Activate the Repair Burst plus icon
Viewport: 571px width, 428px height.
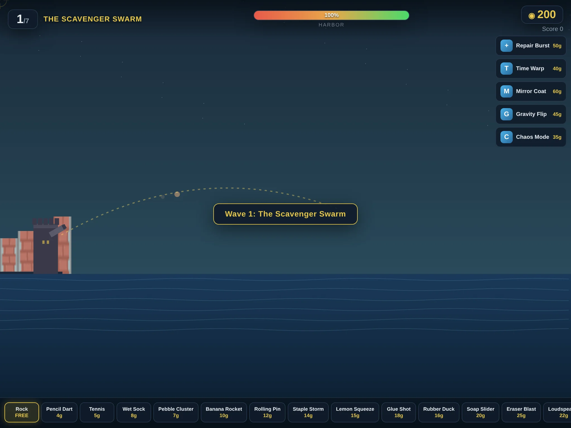[x=506, y=46]
